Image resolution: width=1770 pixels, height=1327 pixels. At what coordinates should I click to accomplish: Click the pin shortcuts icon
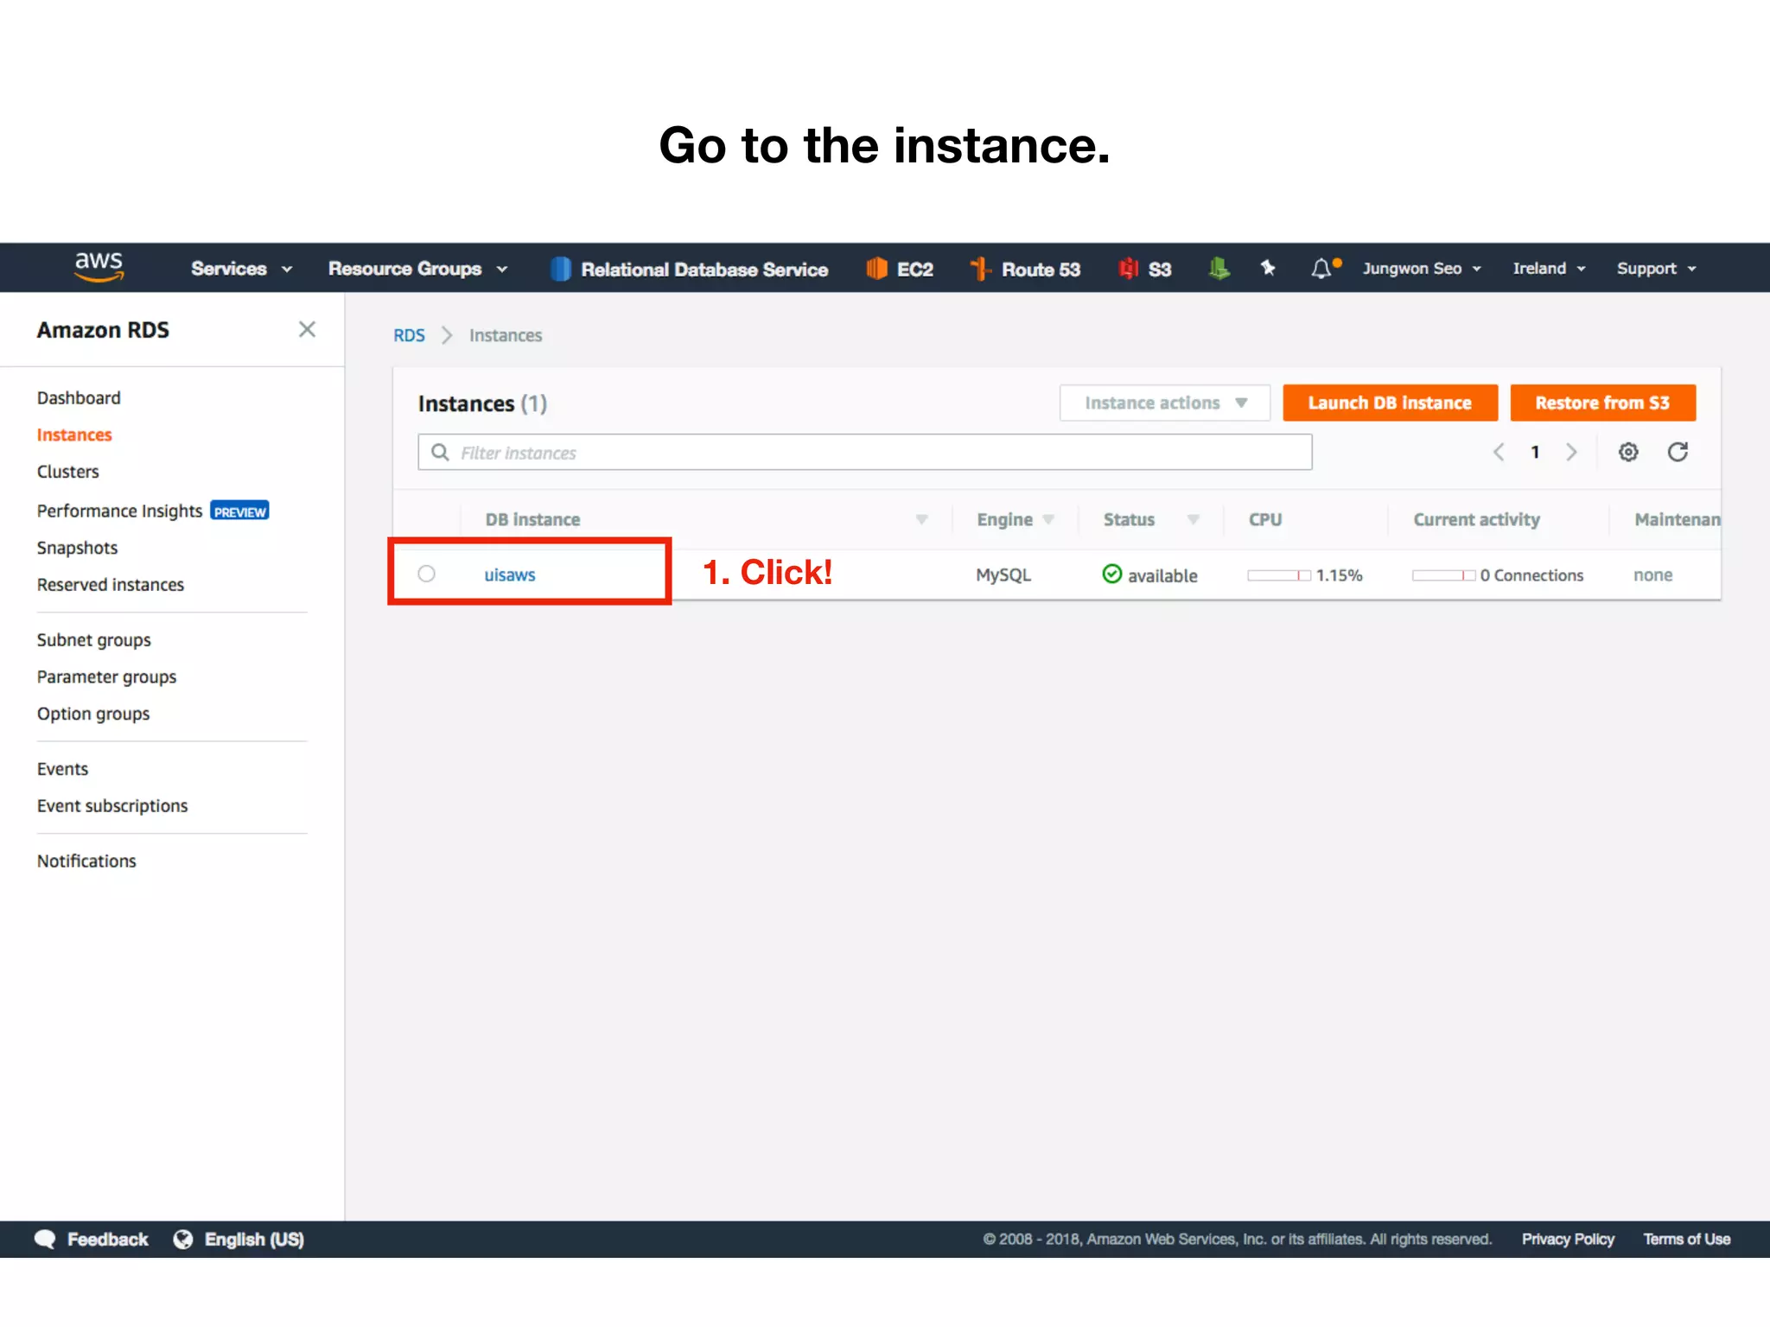(x=1268, y=268)
